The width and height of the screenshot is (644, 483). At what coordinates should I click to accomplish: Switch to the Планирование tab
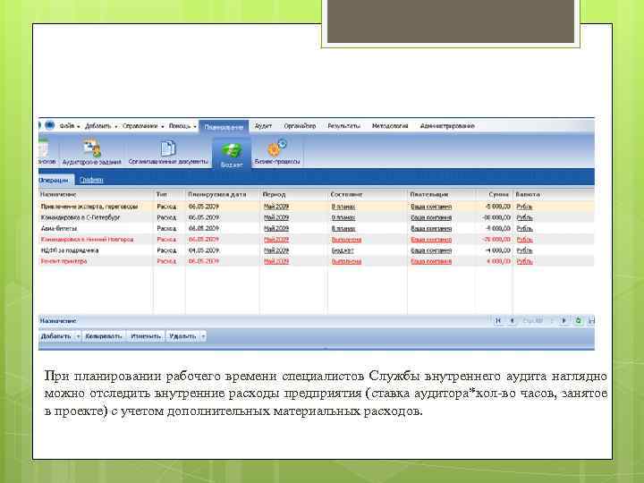coord(224,127)
